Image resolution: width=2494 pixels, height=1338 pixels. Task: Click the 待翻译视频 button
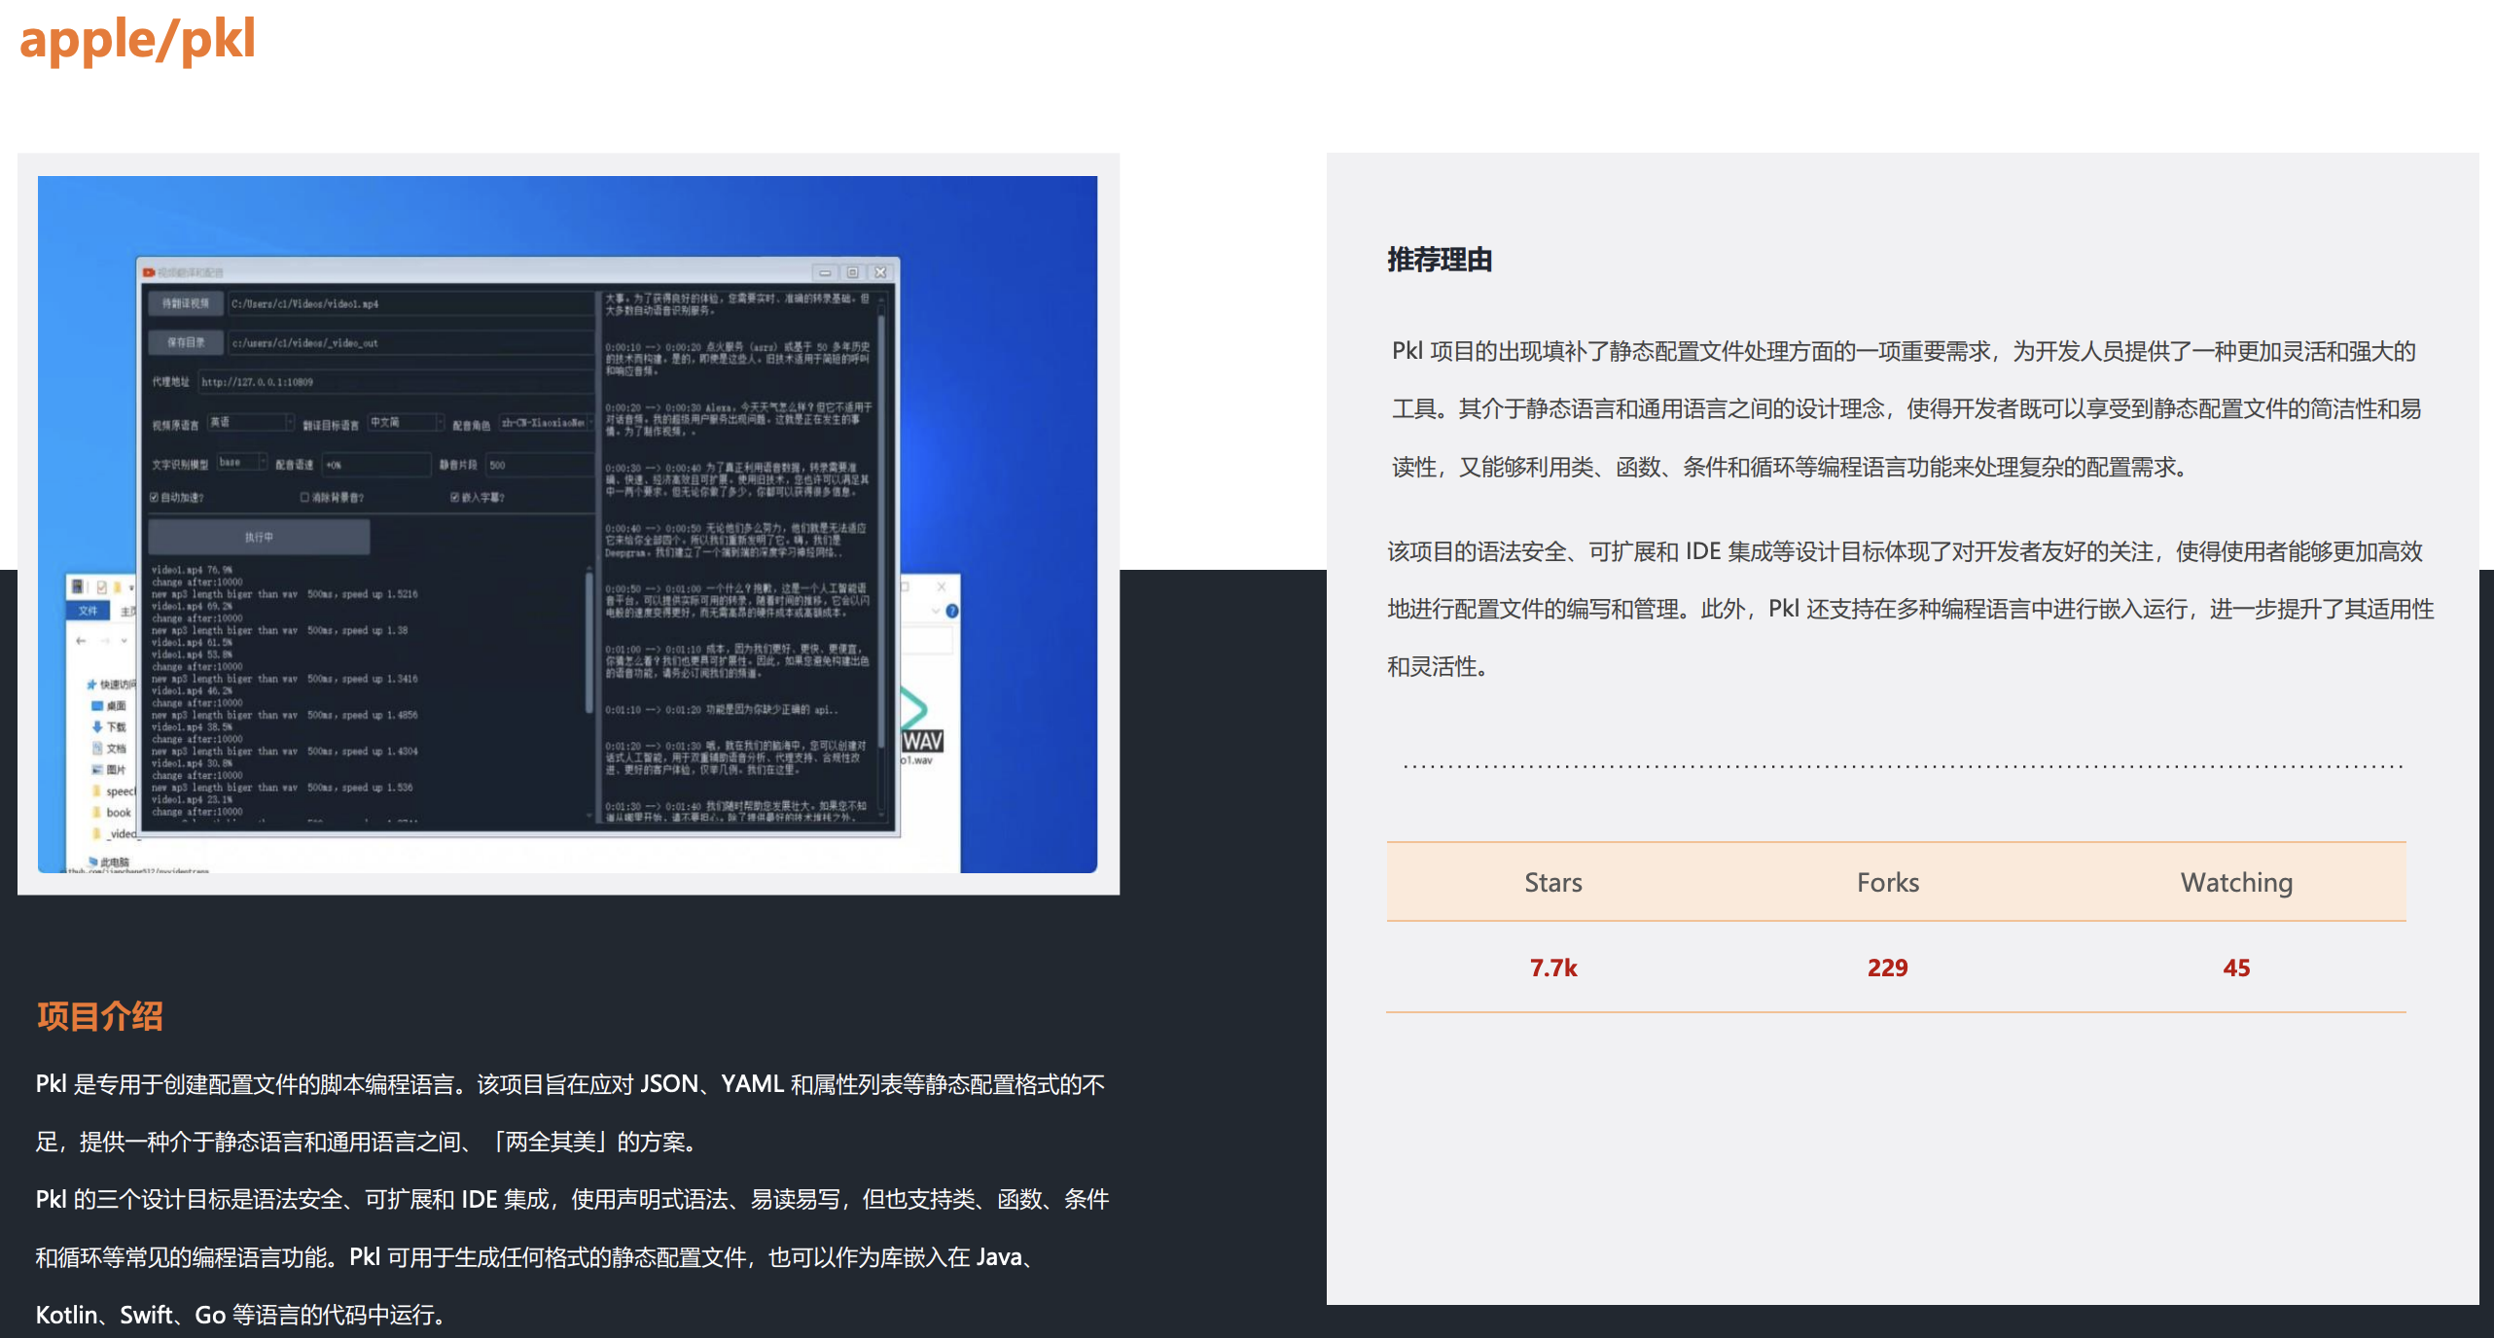tap(185, 303)
